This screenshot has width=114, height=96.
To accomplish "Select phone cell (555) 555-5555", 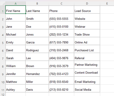I will click(x=61, y=18).
